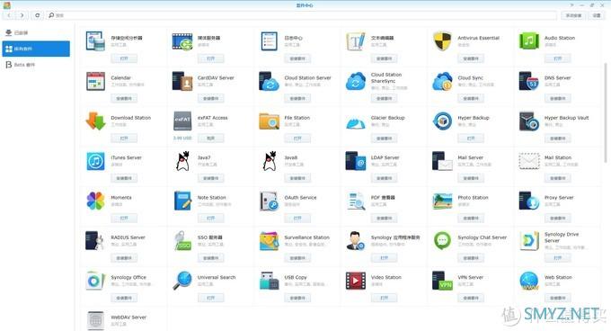Open the Cloud Station ShareSync icon
Image resolution: width=611 pixels, height=331 pixels.
point(356,81)
